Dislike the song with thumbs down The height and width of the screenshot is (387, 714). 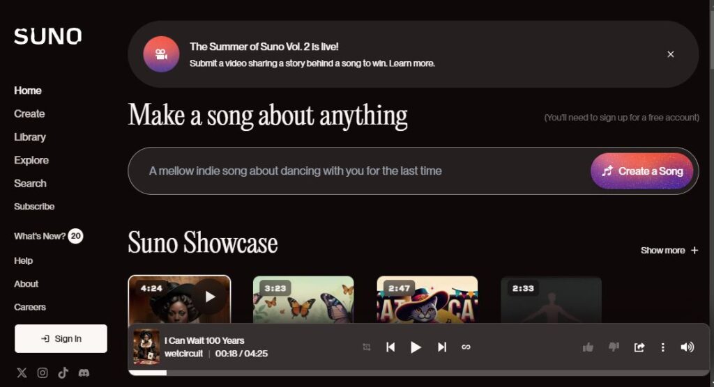pyautogui.click(x=614, y=347)
